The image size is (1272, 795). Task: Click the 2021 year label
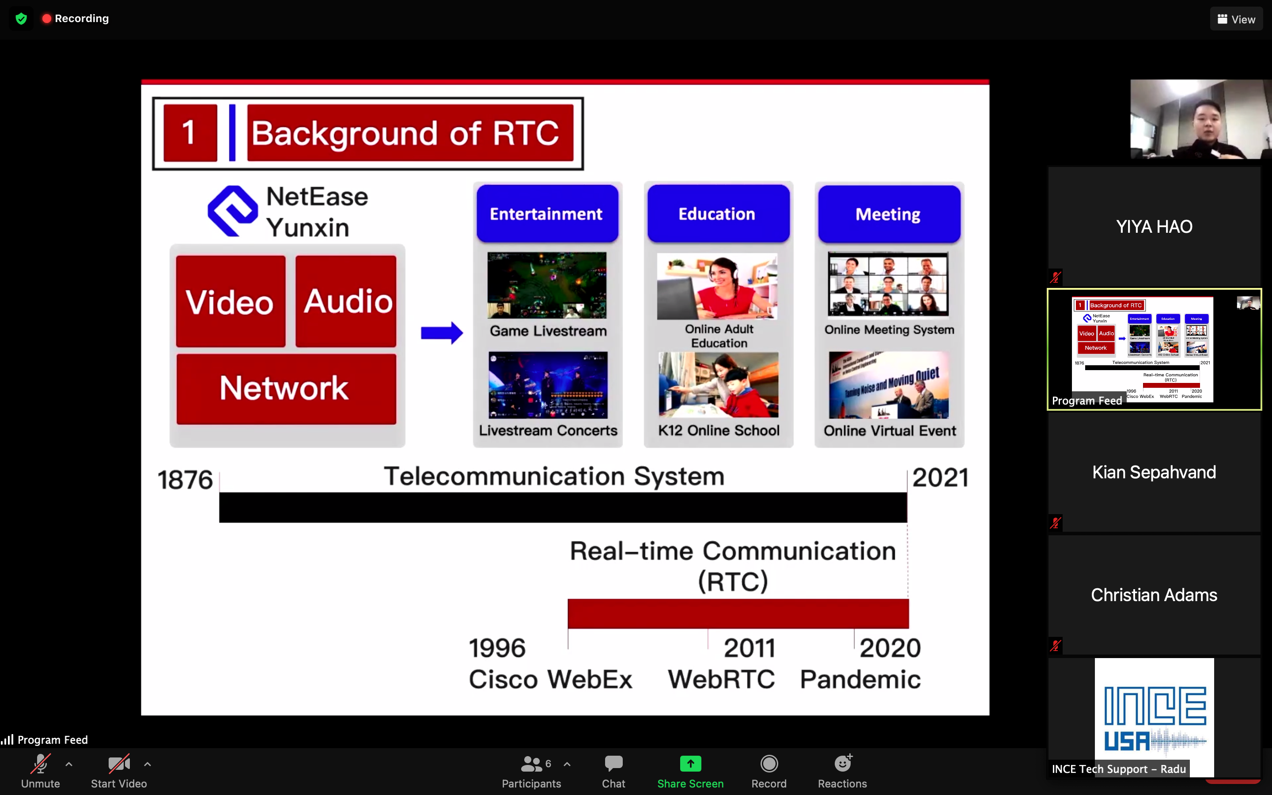(x=940, y=477)
